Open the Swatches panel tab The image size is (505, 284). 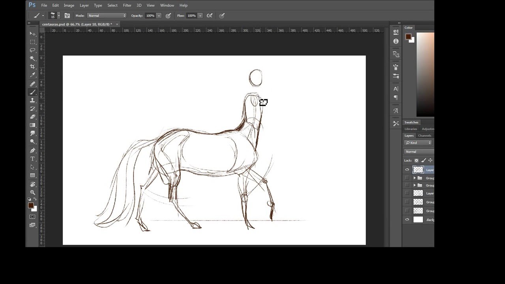(x=411, y=122)
